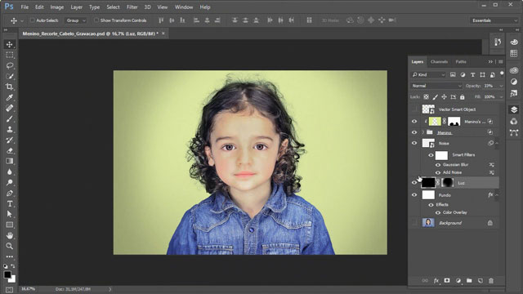Open the File menu
The width and height of the screenshot is (523, 294).
point(25,7)
